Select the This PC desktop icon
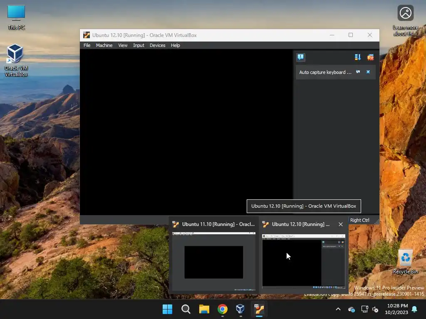426x319 pixels. tap(16, 17)
